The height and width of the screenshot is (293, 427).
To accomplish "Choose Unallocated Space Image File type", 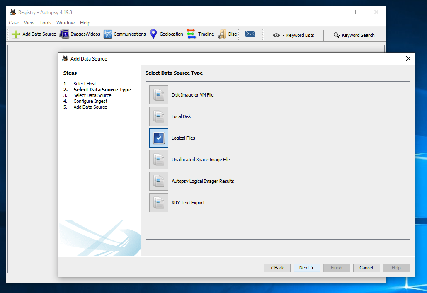I will 159,160.
